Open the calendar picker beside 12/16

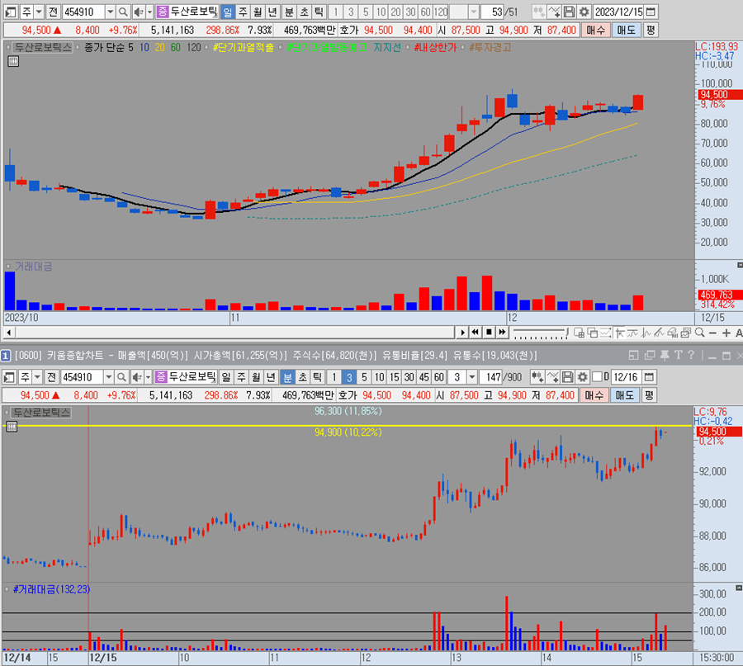click(x=649, y=377)
